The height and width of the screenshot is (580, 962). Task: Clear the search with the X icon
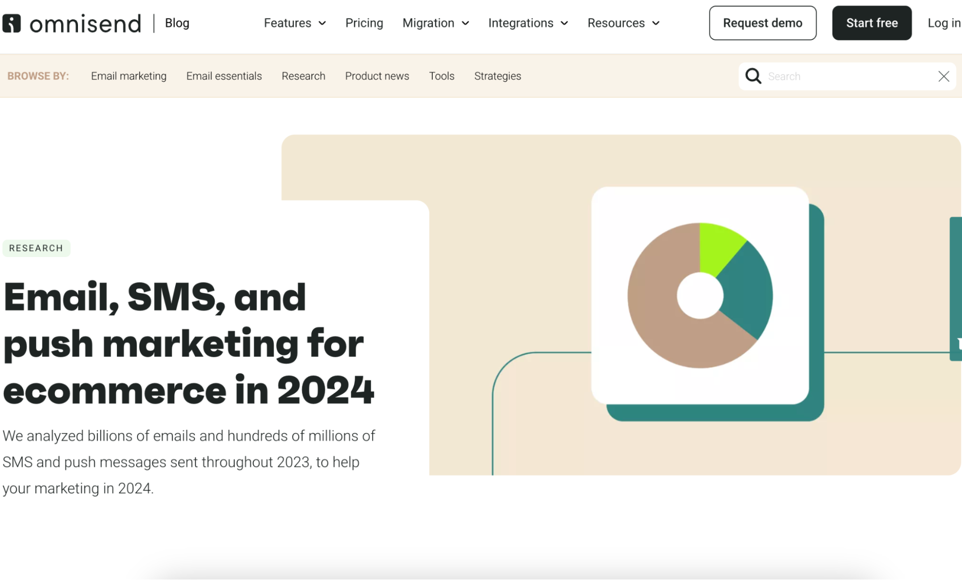point(943,76)
